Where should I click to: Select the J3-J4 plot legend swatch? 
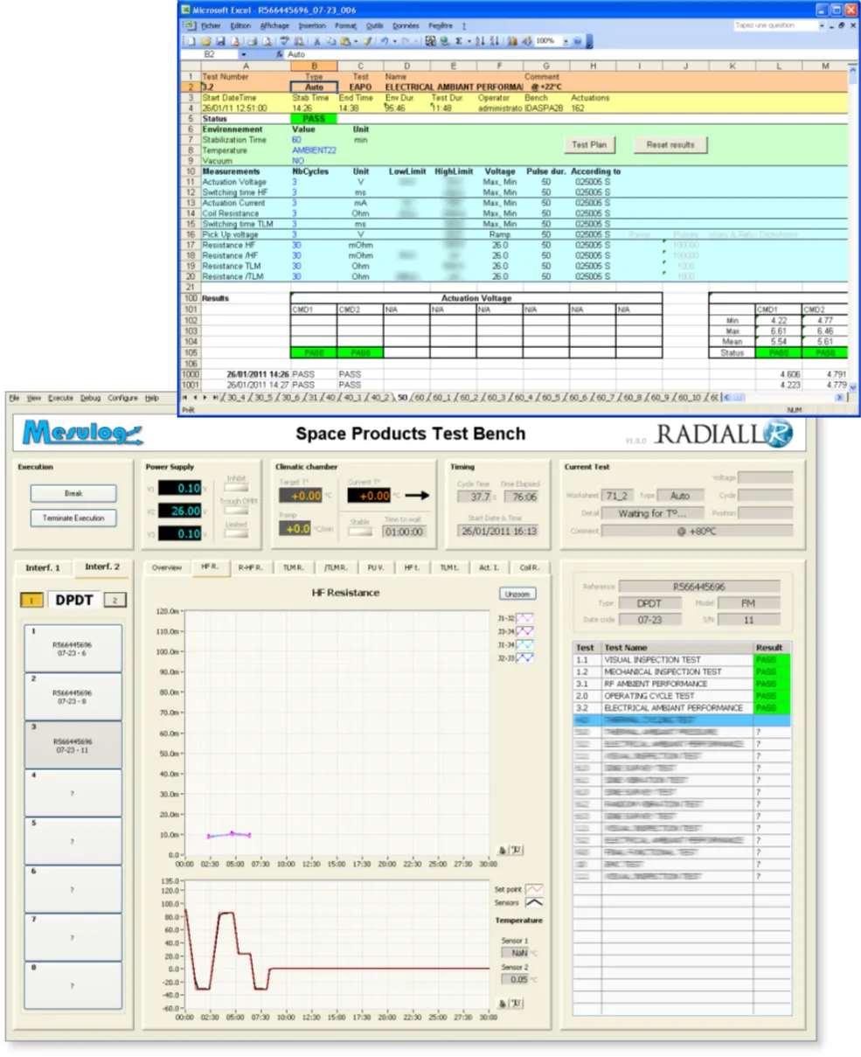(524, 631)
